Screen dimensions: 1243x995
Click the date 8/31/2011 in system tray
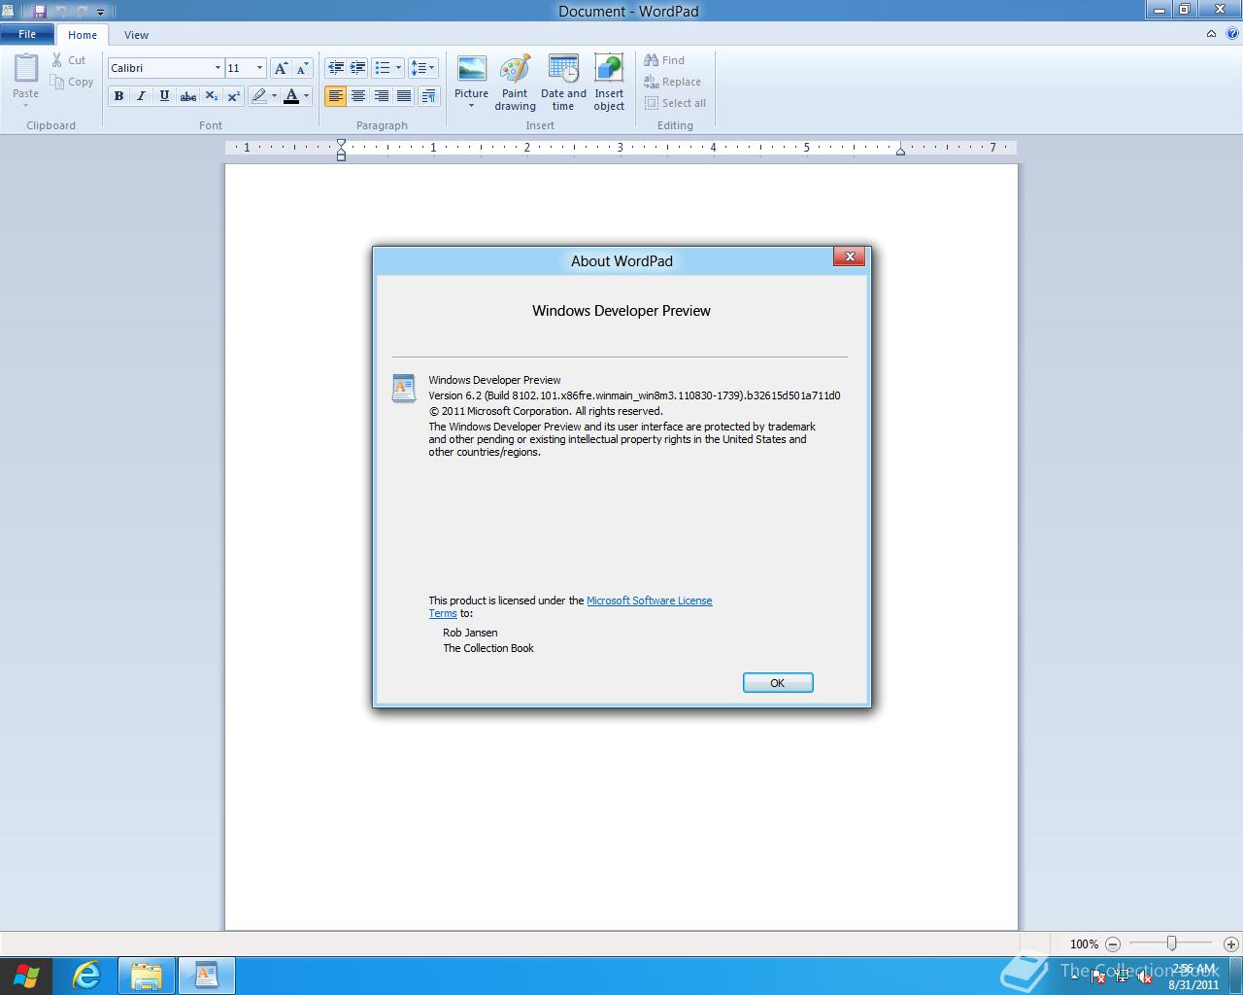tap(1193, 984)
